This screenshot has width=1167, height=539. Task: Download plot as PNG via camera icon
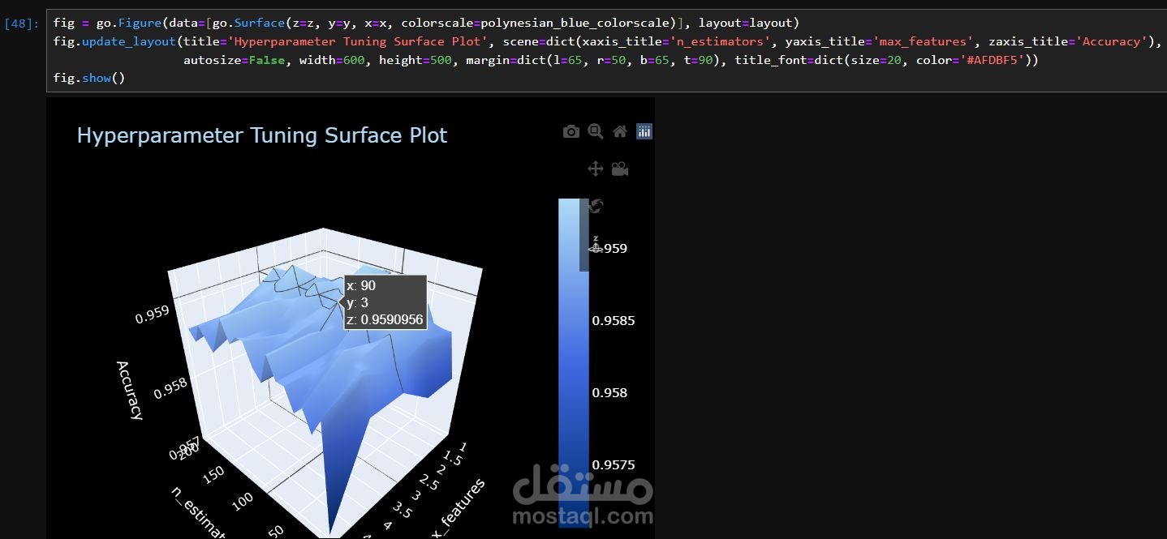[571, 131]
